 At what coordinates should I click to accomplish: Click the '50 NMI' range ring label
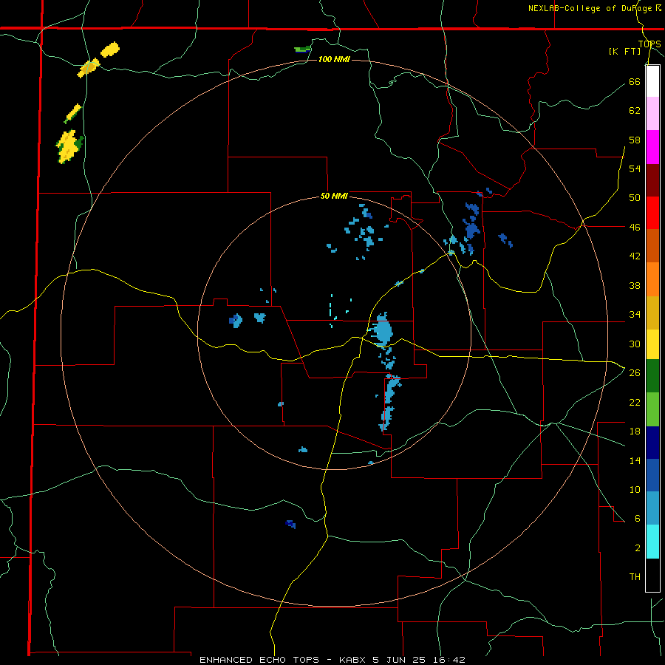coord(334,196)
